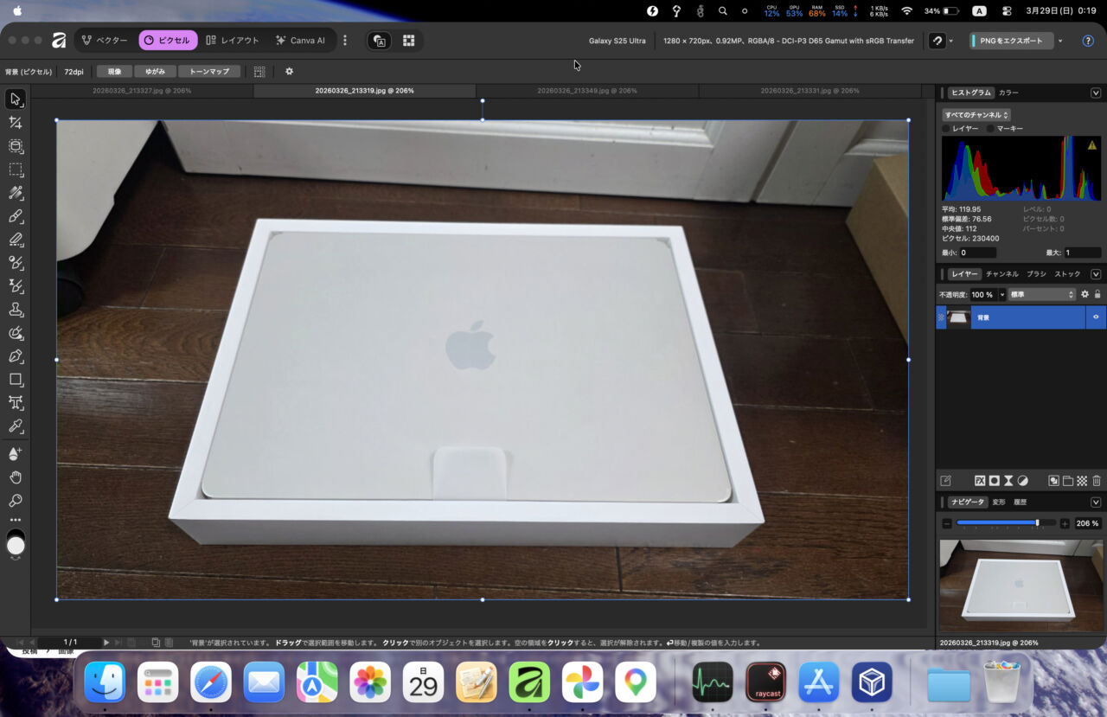1107x717 pixels.
Task: Click the adjustments half-circle icon
Action: 1023,481
